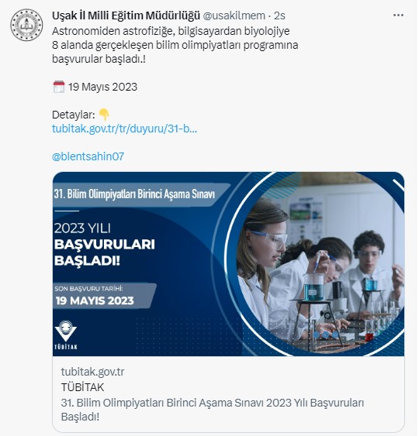Click the TÜBİTAK logo in the banner
The image size is (419, 436).
66,335
